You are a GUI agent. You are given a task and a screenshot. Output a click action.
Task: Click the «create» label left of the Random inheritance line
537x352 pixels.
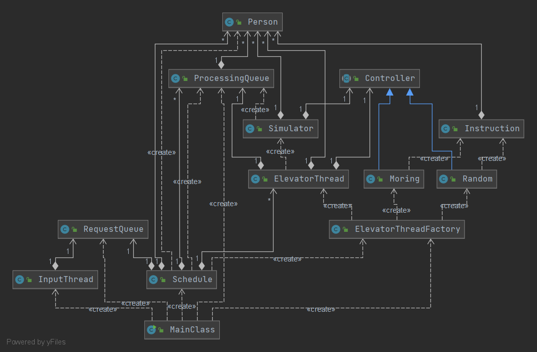pos(434,158)
